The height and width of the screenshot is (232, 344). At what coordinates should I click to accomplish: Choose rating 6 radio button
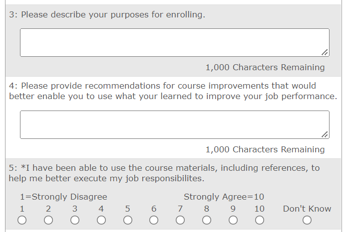(154, 220)
